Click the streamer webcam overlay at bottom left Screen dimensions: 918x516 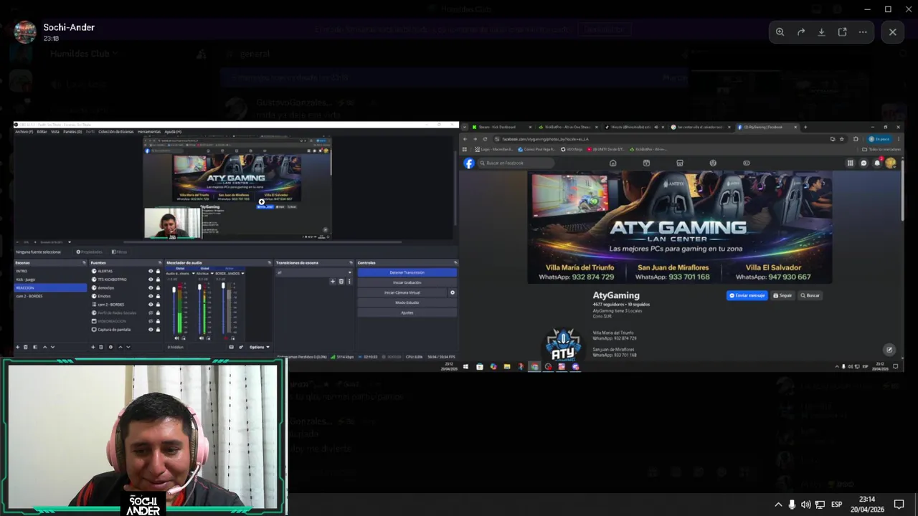[143, 437]
